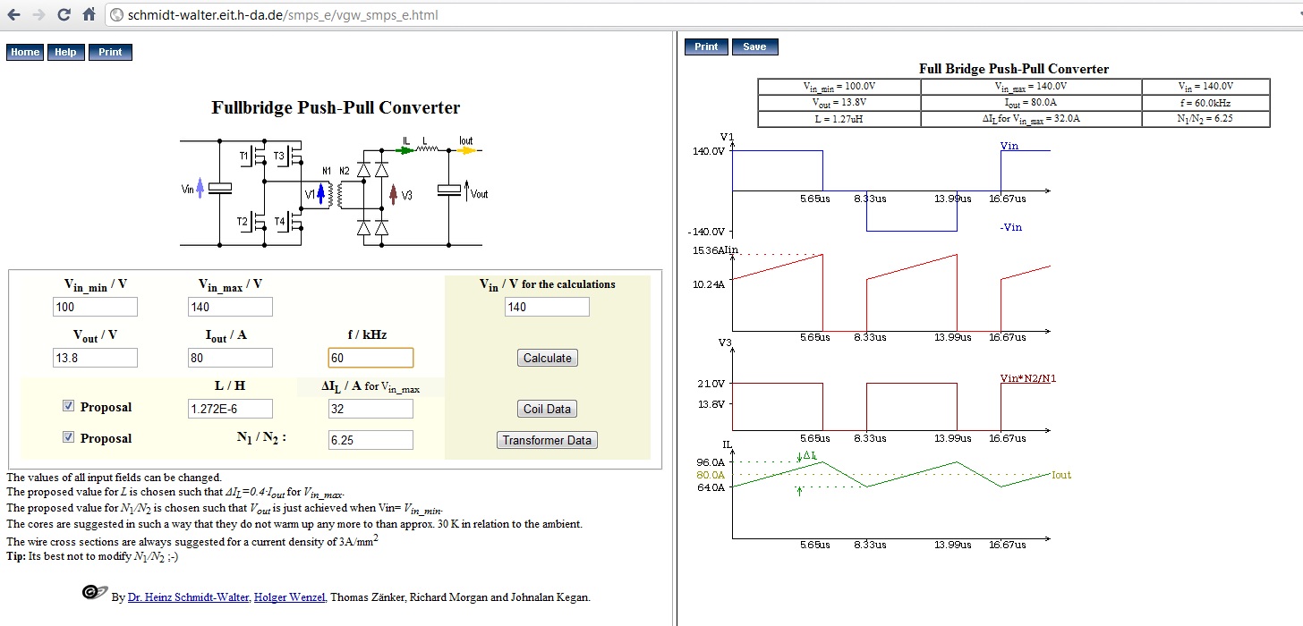Click the 'L = 1.27uH' table cell
The image size is (1303, 626).
[839, 118]
